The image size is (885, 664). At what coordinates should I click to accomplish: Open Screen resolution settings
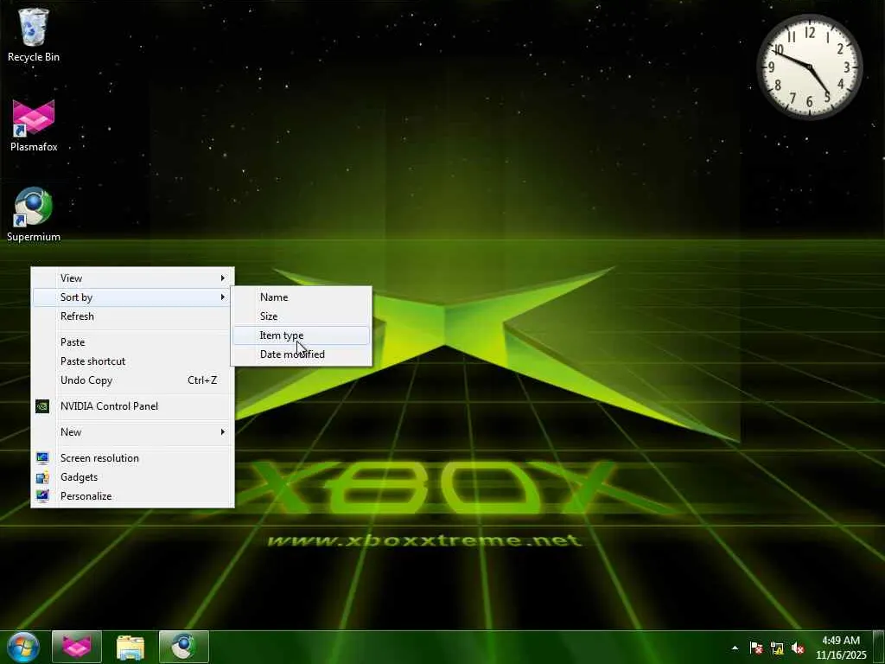pos(132,458)
